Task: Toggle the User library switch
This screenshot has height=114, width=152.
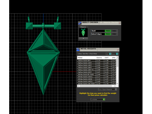Action: click(117, 54)
